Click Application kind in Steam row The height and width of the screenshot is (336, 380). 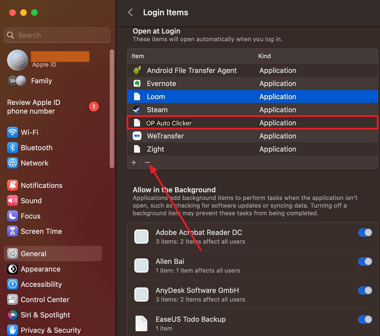pos(278,110)
